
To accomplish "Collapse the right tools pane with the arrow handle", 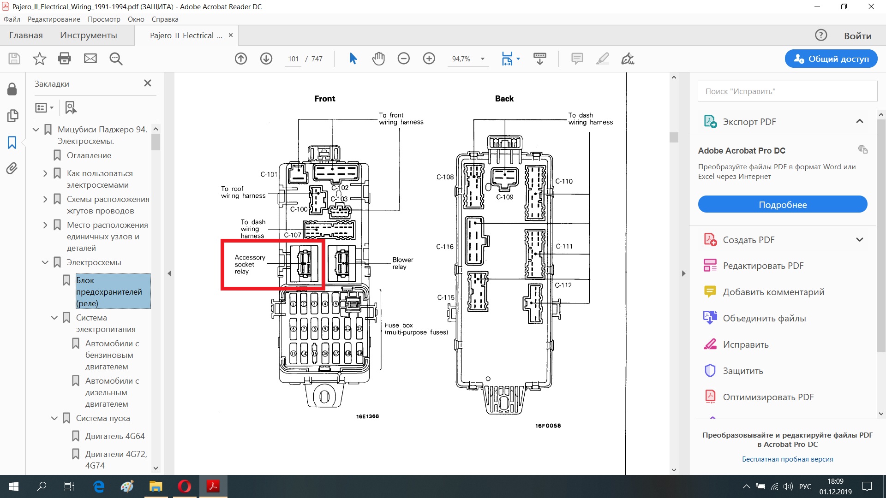I will [x=683, y=273].
